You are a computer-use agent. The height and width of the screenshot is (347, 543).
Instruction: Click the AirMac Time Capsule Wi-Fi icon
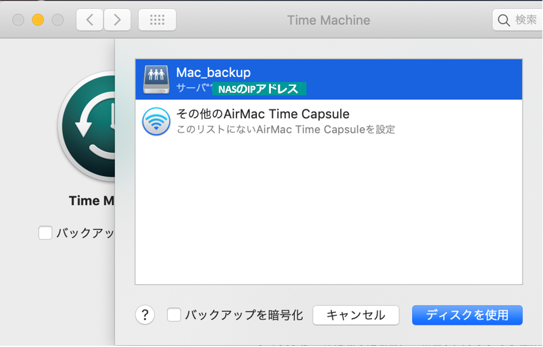pos(156,121)
